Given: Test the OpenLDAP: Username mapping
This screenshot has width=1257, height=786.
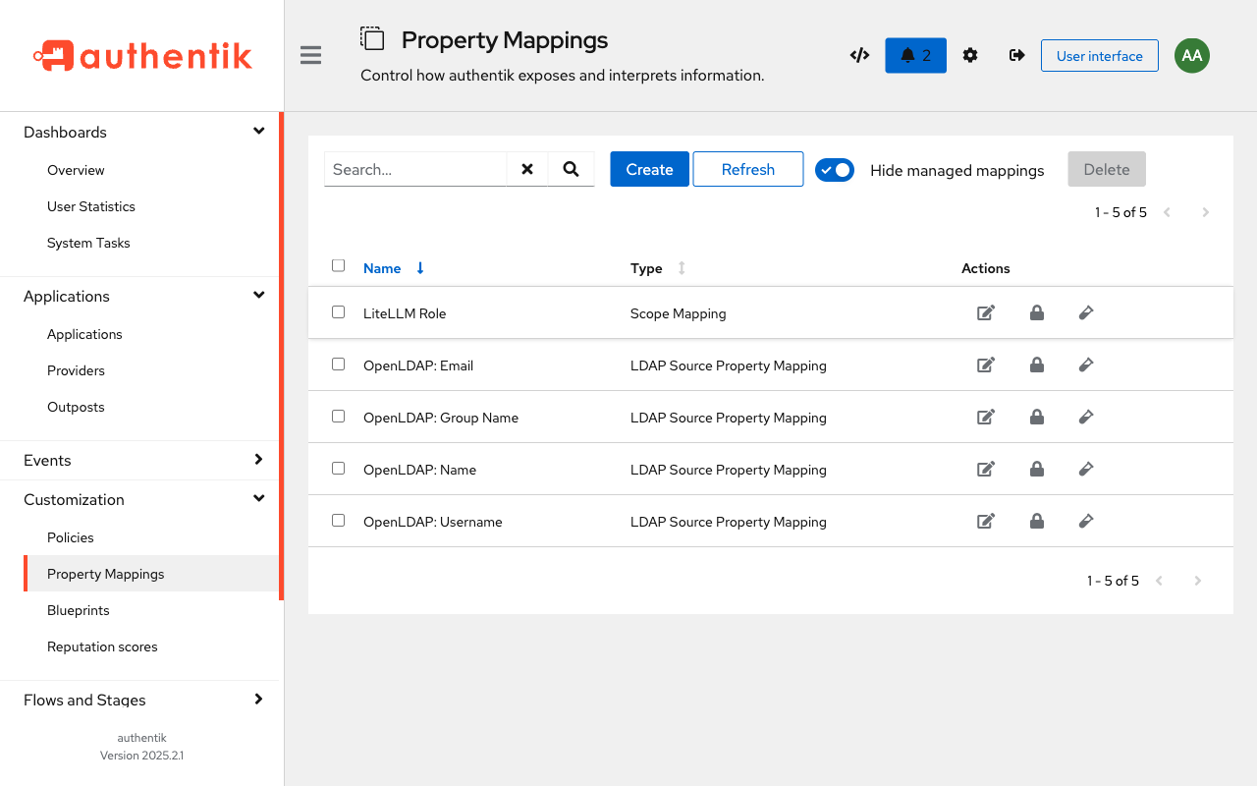Looking at the screenshot, I should point(1085,521).
